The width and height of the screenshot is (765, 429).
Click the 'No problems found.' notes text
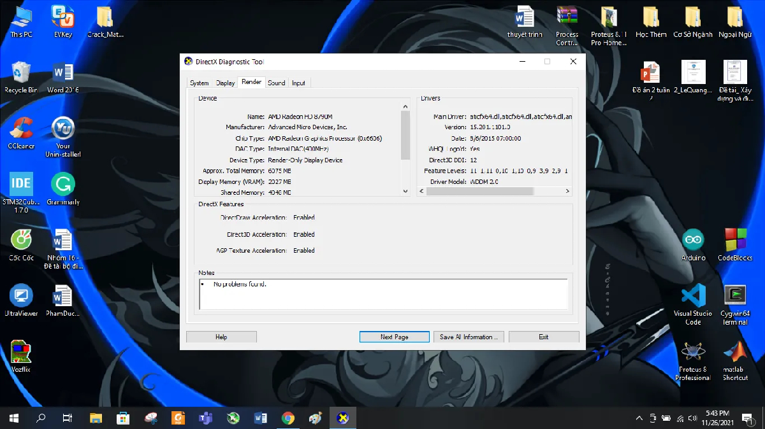(x=240, y=284)
